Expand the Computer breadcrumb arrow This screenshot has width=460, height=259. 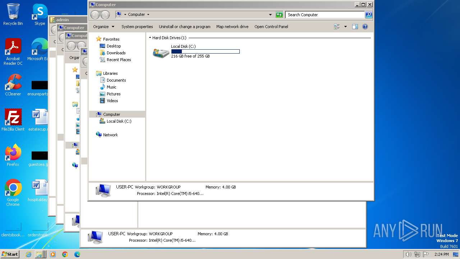[x=148, y=15]
